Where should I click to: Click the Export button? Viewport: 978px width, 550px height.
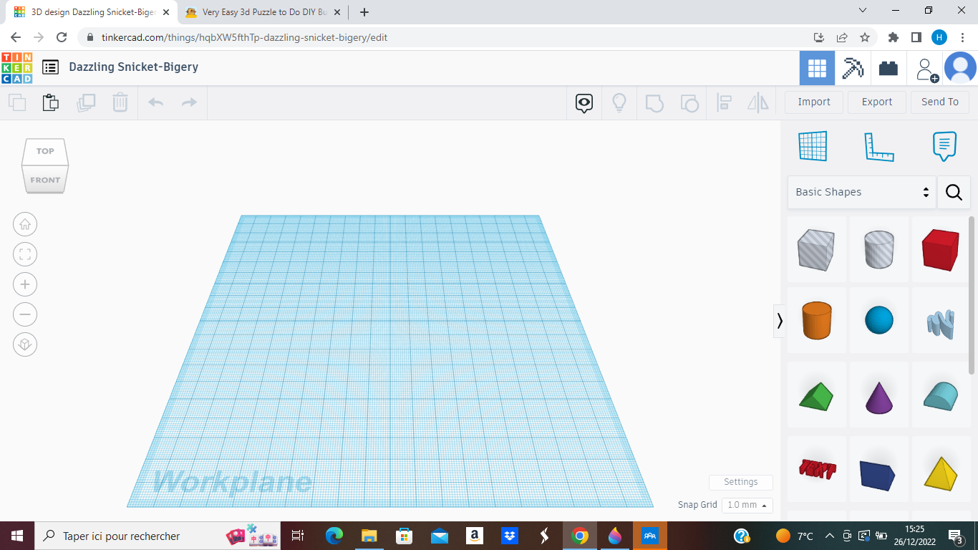pos(876,102)
